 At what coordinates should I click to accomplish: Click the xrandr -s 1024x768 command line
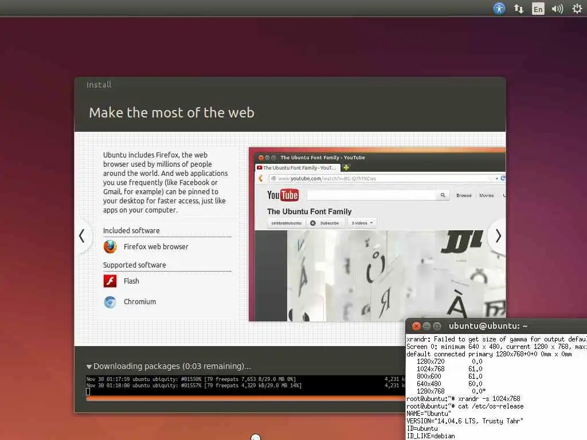463,399
